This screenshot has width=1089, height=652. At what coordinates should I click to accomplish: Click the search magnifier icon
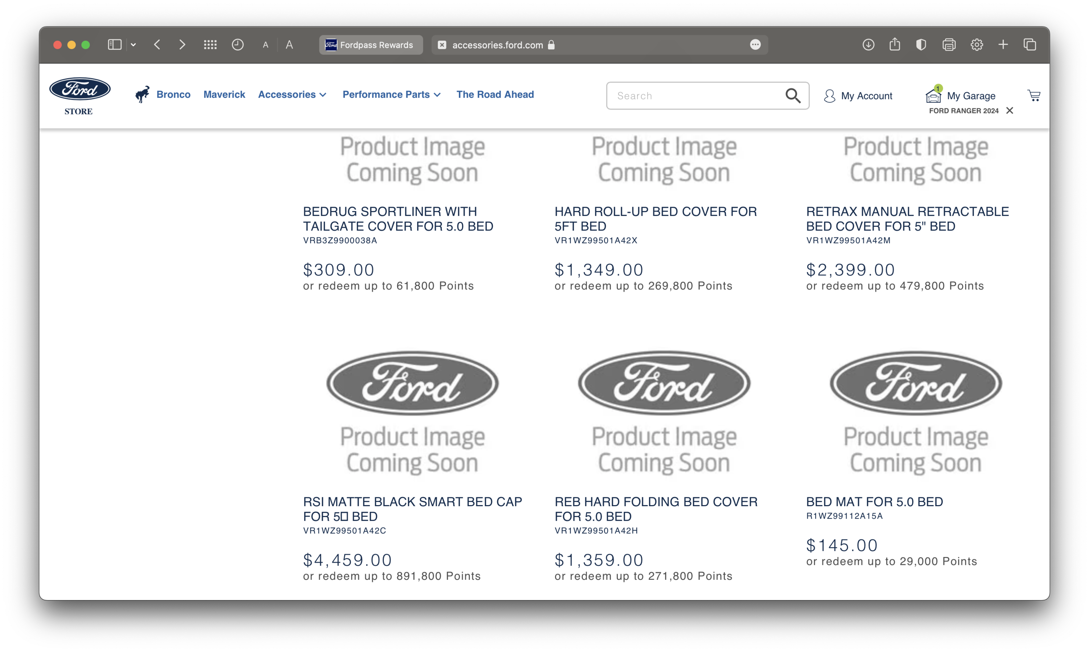pyautogui.click(x=793, y=95)
